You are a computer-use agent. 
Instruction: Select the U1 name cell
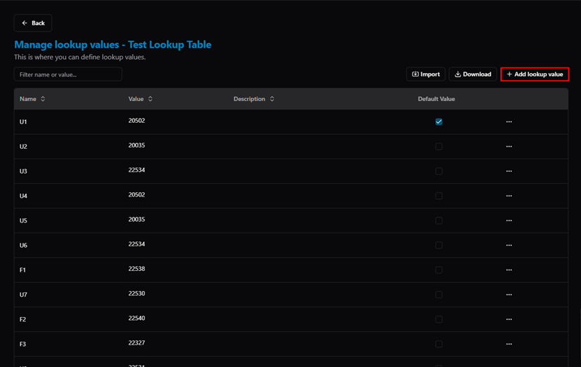[x=23, y=121]
